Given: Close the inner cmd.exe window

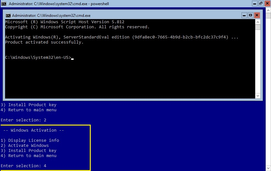Looking at the screenshot, I should 257,15.
